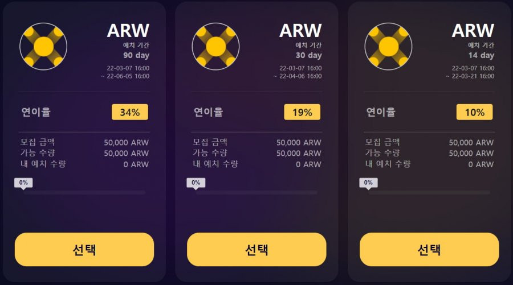
Task: Select the 90 day staking plan button
Action: 84,249
